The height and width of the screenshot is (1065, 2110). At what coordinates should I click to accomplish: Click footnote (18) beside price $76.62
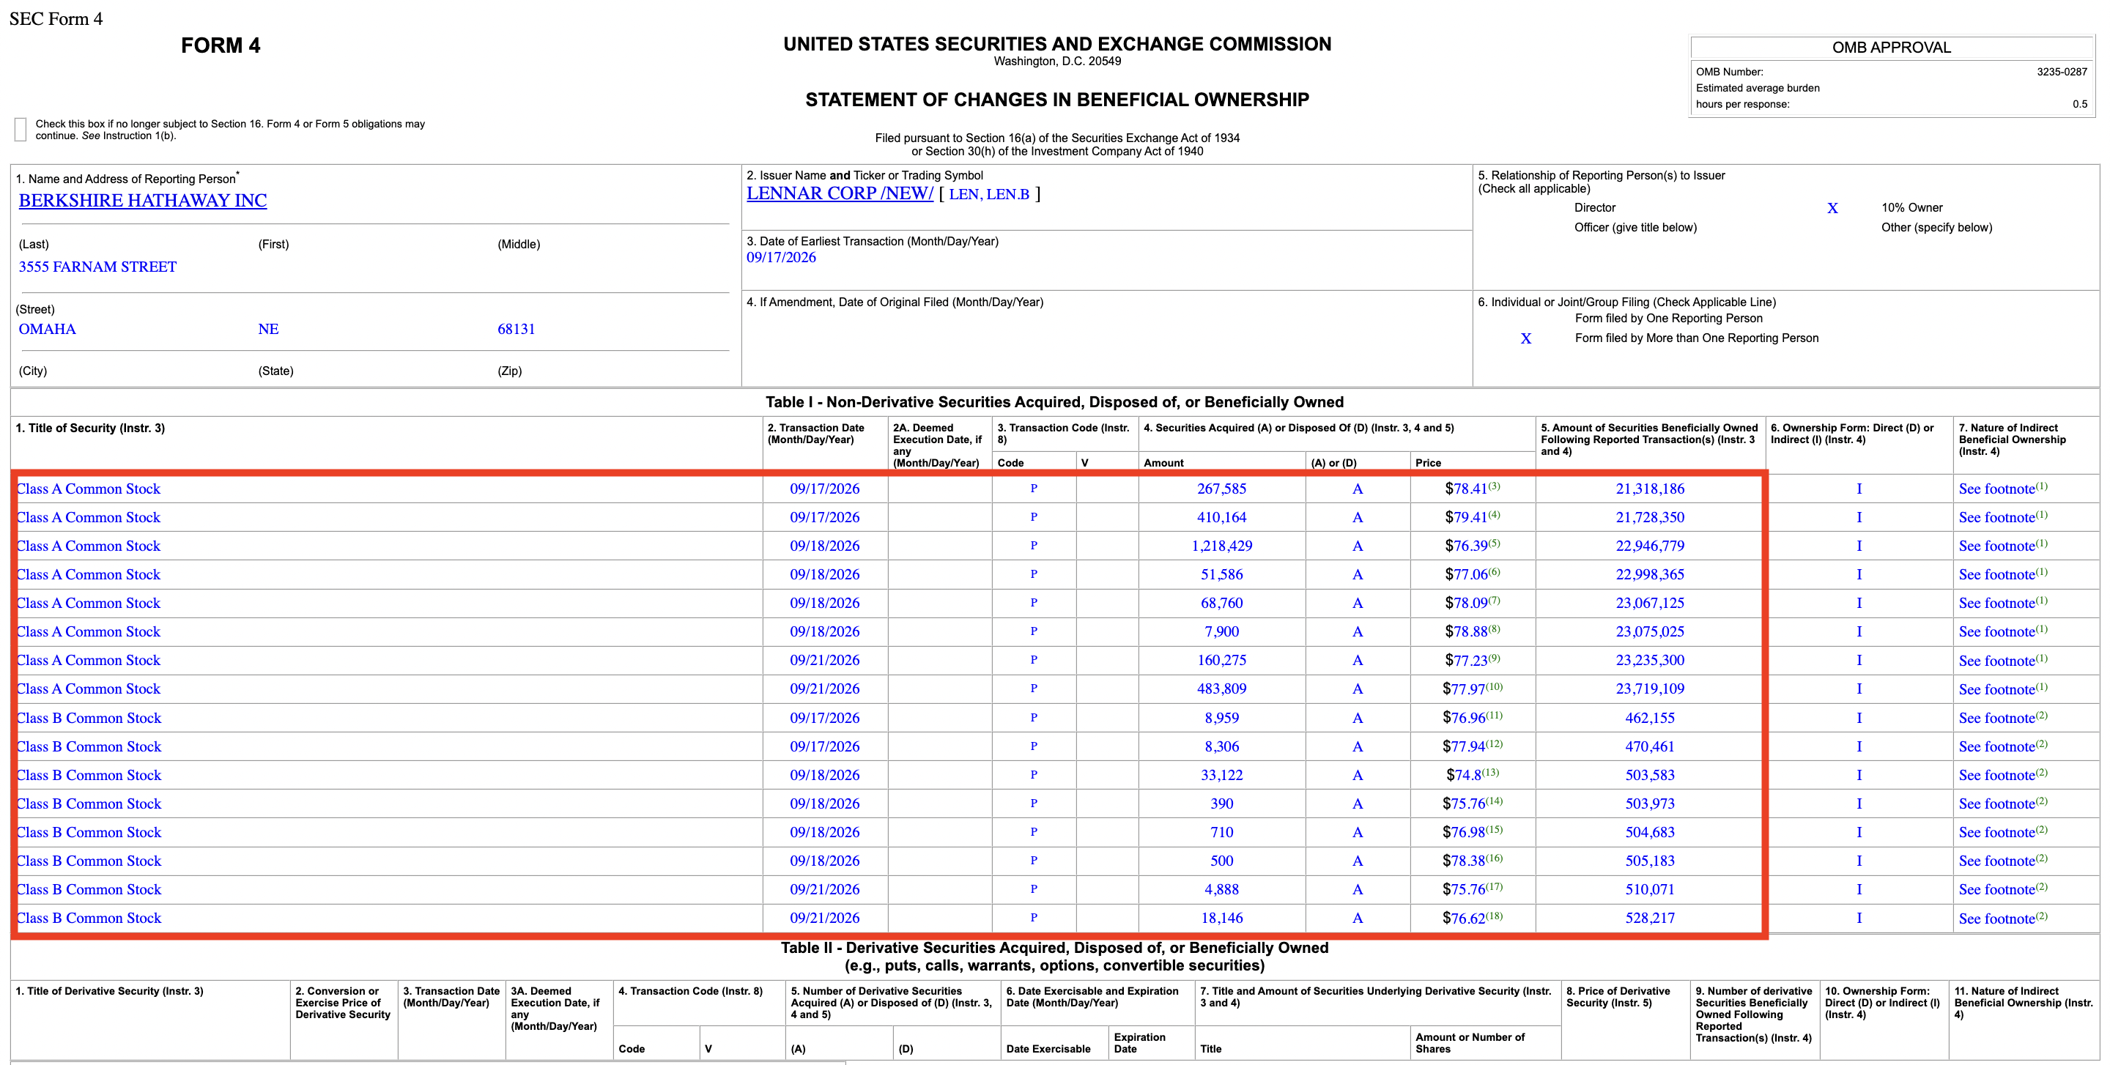pos(1494,915)
